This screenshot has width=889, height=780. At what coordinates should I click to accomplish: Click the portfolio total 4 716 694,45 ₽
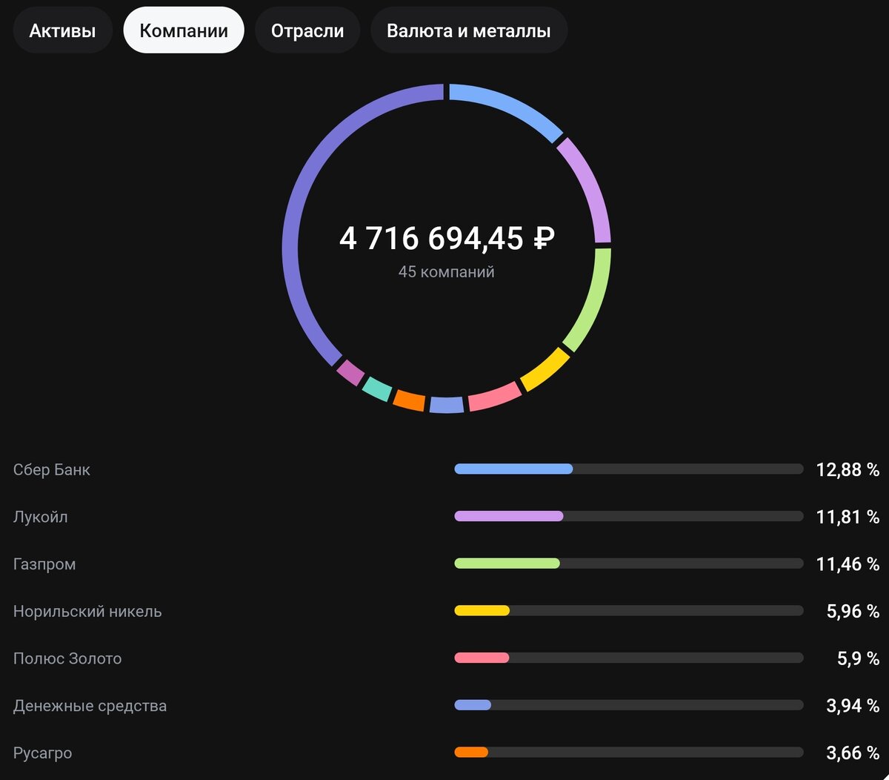tap(447, 239)
